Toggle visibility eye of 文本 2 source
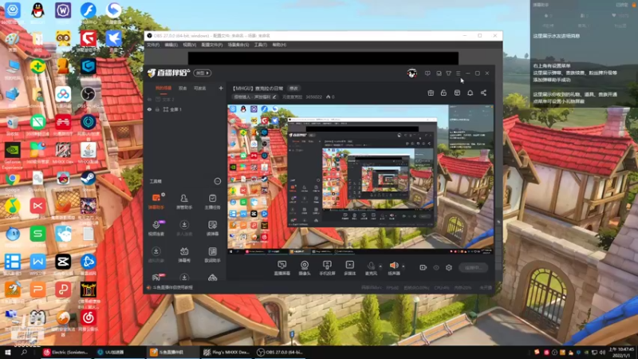This screenshot has height=359, width=638. click(149, 99)
